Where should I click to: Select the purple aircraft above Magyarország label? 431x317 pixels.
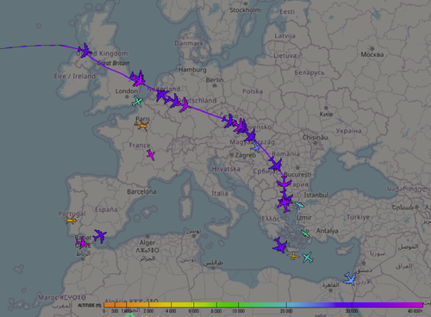click(x=251, y=136)
